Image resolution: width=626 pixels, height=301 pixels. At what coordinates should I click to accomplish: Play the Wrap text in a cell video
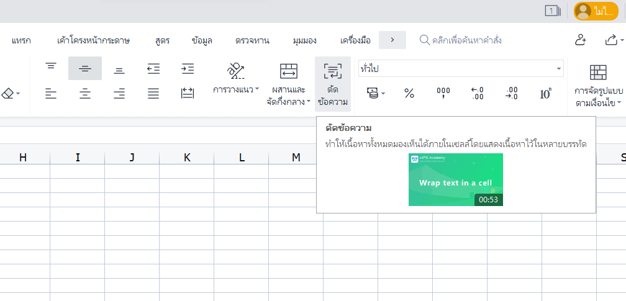tap(456, 179)
